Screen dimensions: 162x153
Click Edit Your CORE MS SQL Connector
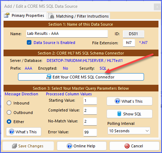81,77
